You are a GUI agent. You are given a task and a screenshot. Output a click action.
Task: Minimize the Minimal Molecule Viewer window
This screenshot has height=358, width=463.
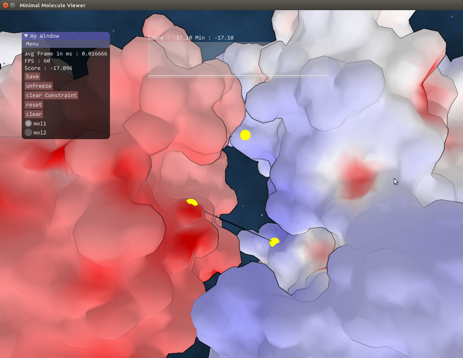[x=13, y=5]
